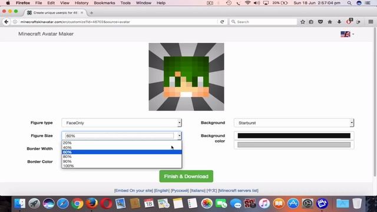Open Safari from the dock
The width and height of the screenshot is (377, 212).
point(63,203)
